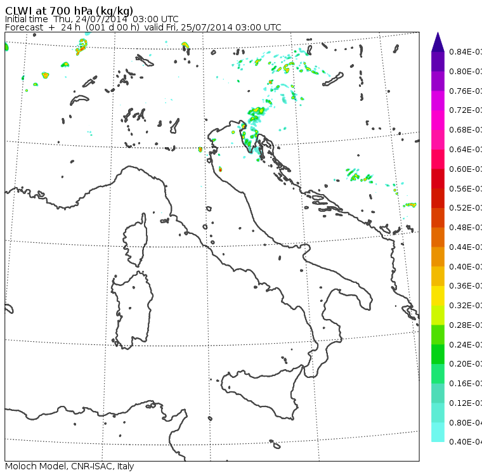Select the pink band between 0.64E-03 and 0.68E-03

(438, 140)
